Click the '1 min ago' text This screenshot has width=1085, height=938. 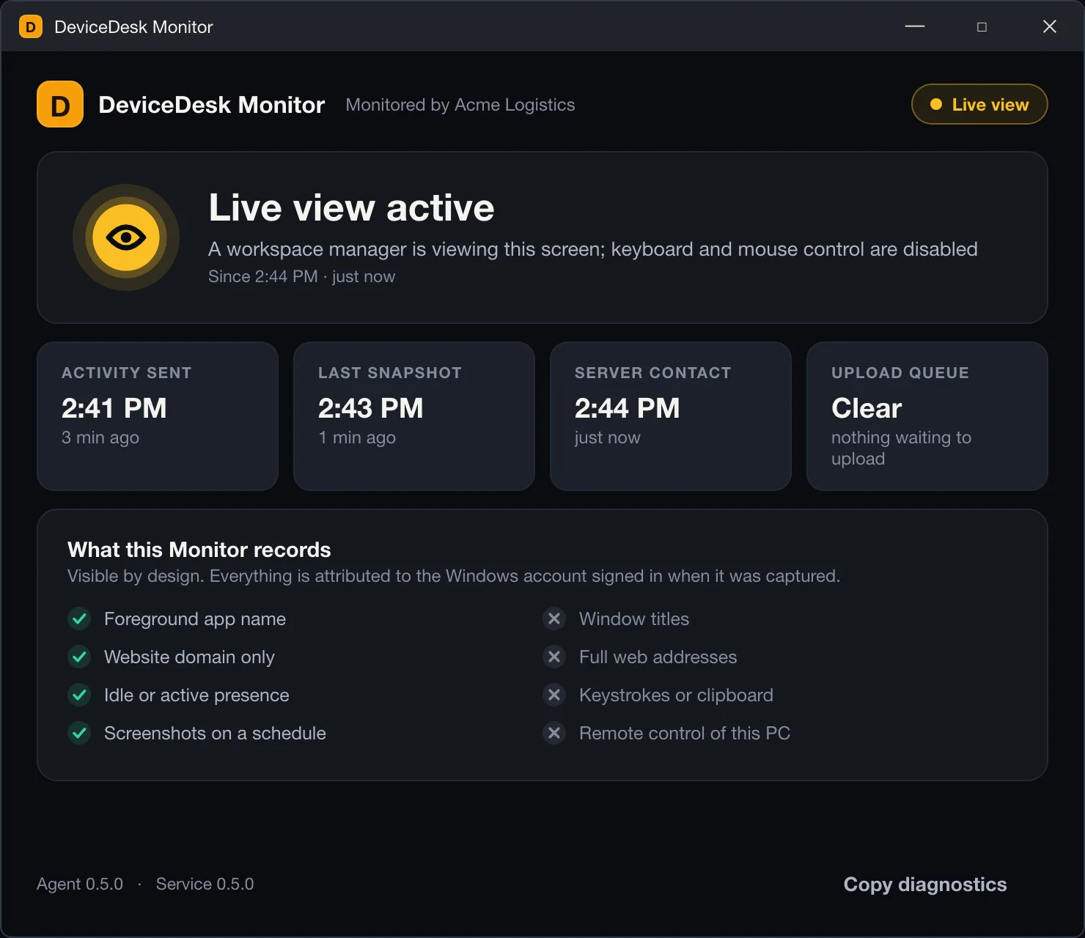coord(357,437)
